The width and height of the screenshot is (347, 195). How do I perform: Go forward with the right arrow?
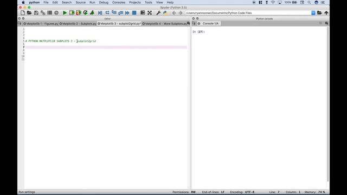[x=181, y=13]
